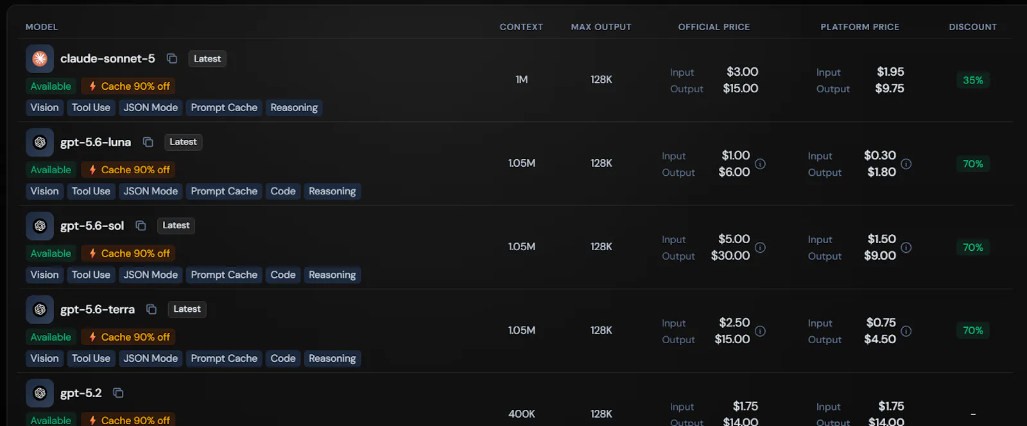Click the 35% discount badge

click(x=973, y=80)
